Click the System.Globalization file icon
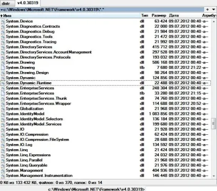 (3, 109)
